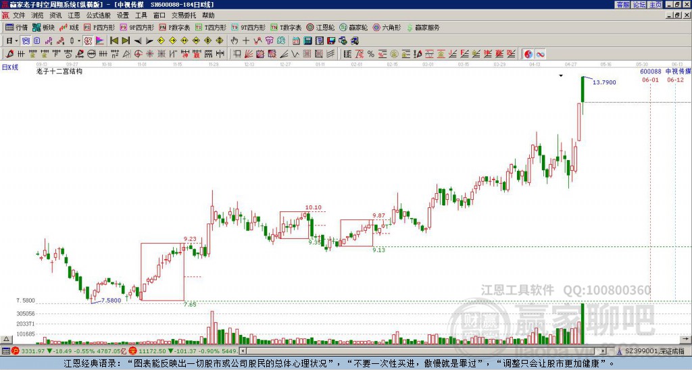Open the 窗口 menu
Image resolution: width=692 pixels, height=370 pixels.
click(x=159, y=16)
